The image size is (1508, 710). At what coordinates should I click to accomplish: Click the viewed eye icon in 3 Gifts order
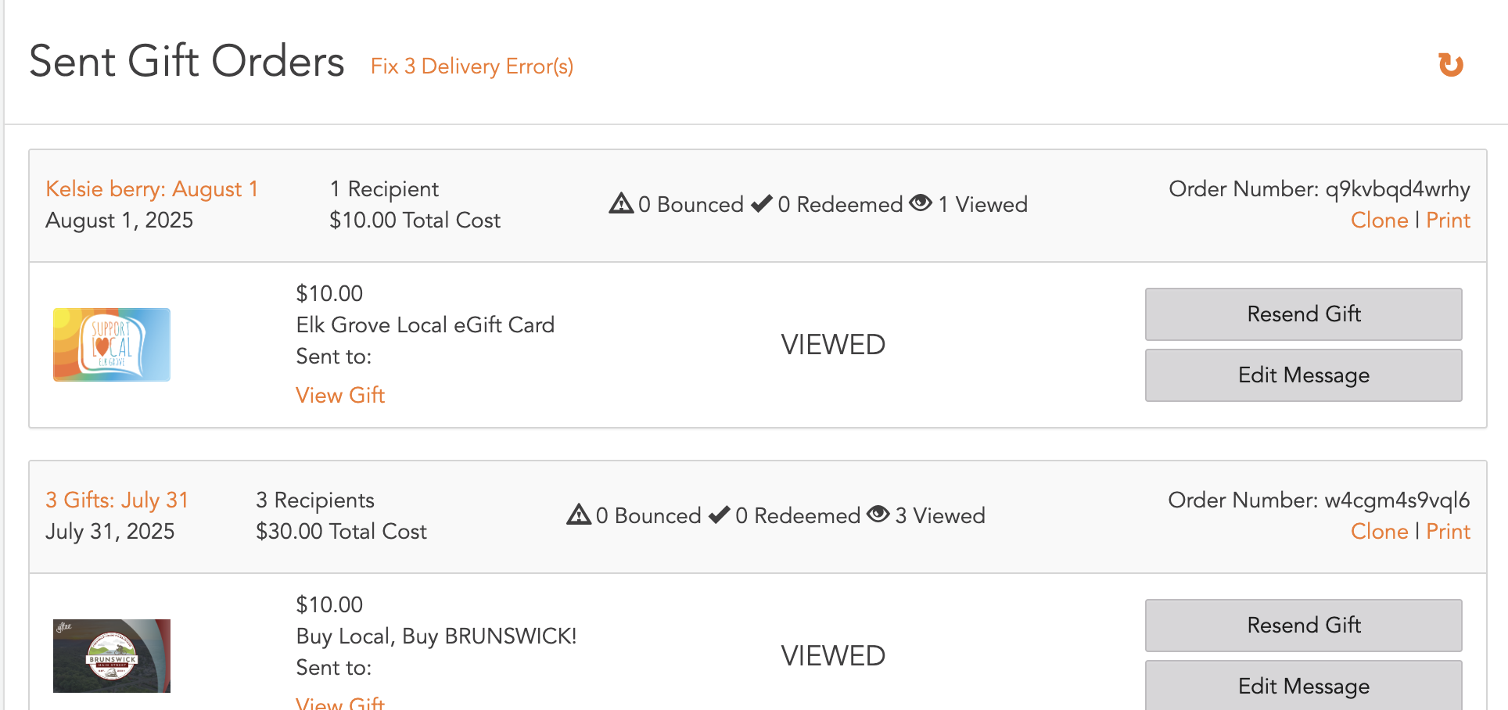pyautogui.click(x=878, y=514)
